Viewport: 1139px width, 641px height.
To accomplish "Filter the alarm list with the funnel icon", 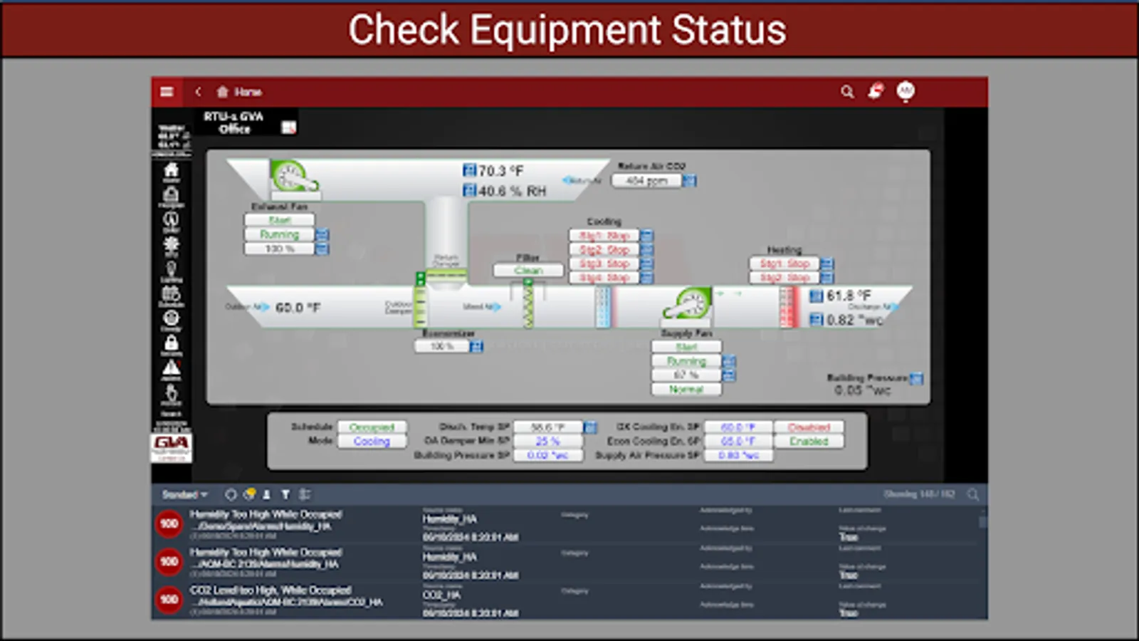I will [x=285, y=494].
